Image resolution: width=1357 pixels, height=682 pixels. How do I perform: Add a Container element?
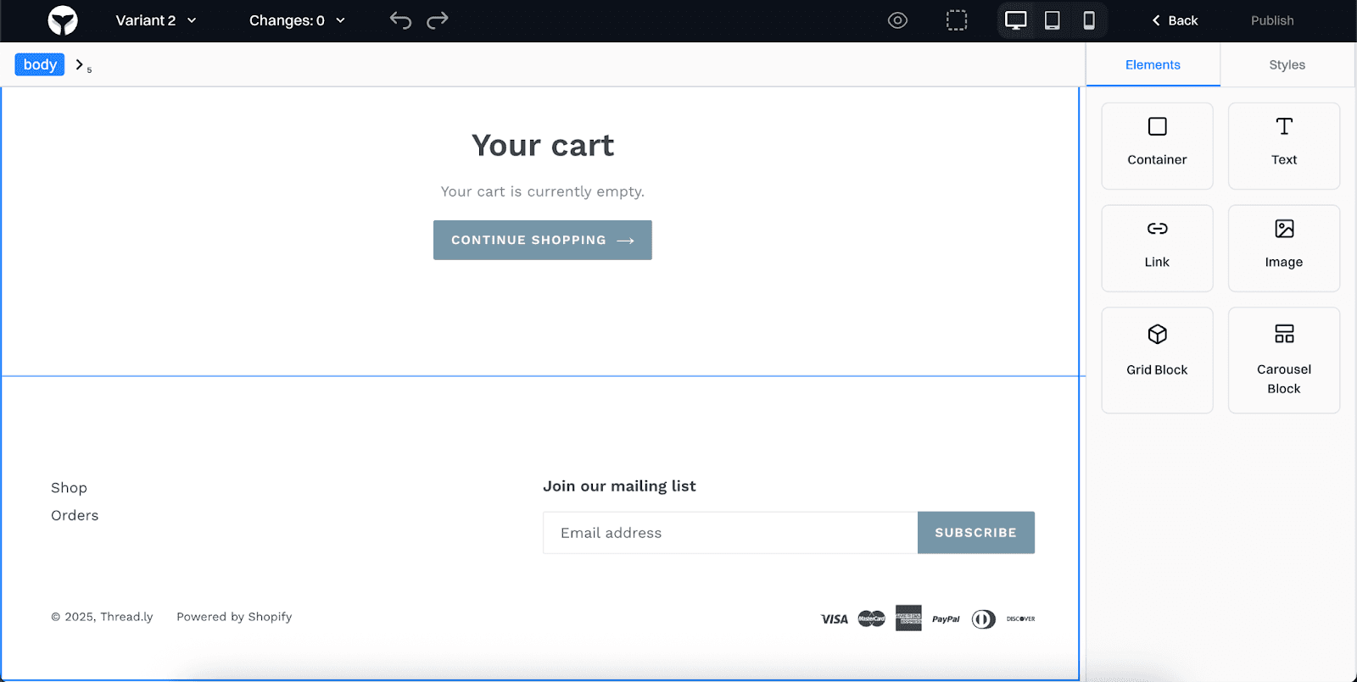tap(1157, 146)
